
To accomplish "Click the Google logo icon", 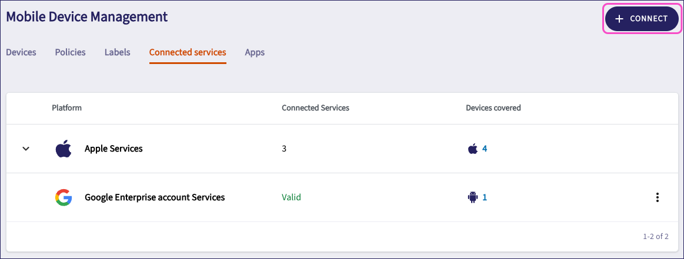I will (64, 198).
